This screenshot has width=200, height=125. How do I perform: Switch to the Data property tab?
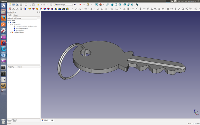click(15, 120)
